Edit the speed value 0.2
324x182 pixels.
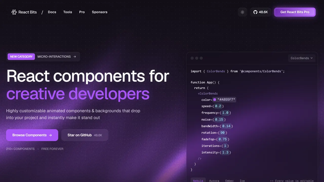tap(218, 106)
